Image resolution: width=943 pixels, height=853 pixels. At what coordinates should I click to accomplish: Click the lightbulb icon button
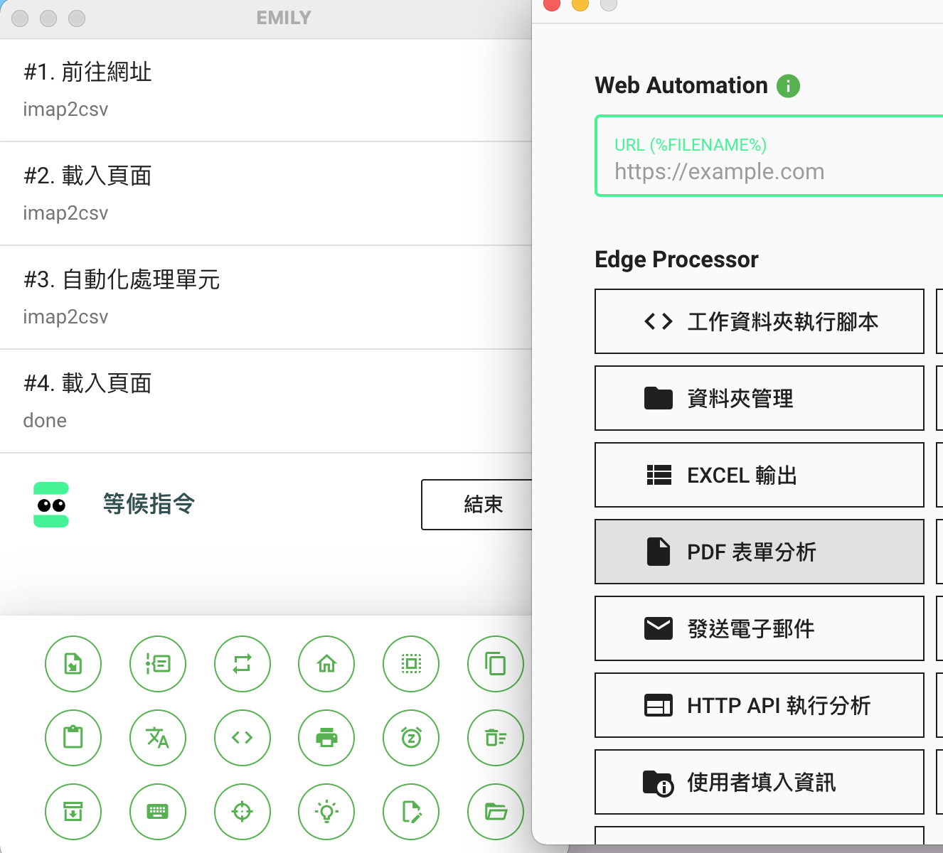(326, 811)
